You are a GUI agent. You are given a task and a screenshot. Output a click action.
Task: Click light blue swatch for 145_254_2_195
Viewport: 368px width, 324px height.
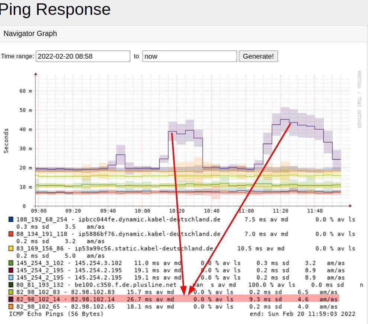pyautogui.click(x=11, y=277)
